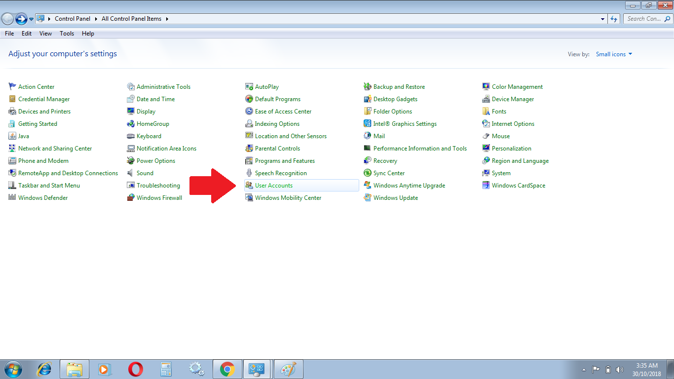Image resolution: width=674 pixels, height=379 pixels.
Task: Open Calculator from the taskbar
Action: point(166,369)
